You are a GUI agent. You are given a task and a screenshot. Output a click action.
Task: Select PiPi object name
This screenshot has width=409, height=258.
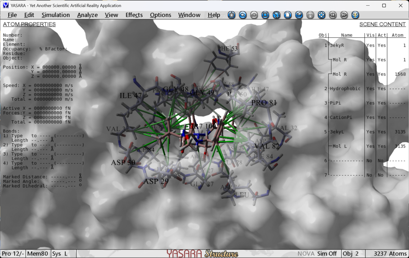click(x=335, y=103)
